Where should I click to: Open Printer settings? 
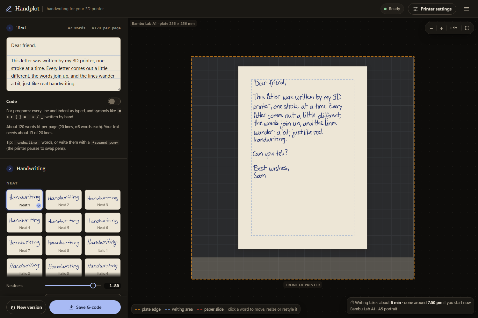[x=432, y=9]
